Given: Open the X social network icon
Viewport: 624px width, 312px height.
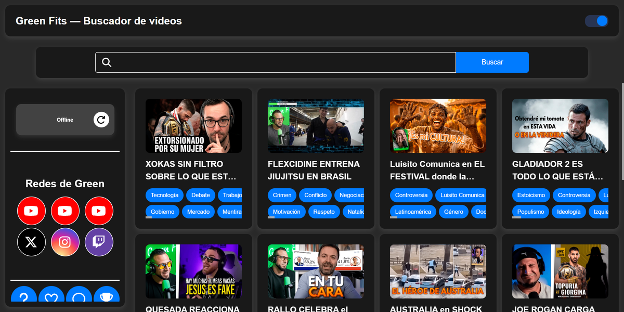Looking at the screenshot, I should click(31, 242).
